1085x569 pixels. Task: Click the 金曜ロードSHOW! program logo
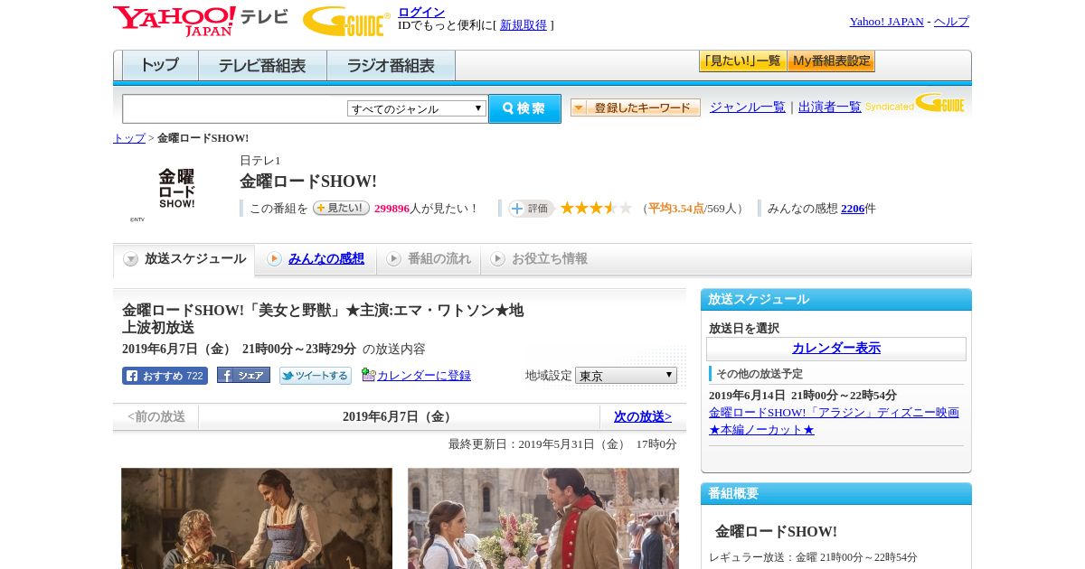click(176, 190)
